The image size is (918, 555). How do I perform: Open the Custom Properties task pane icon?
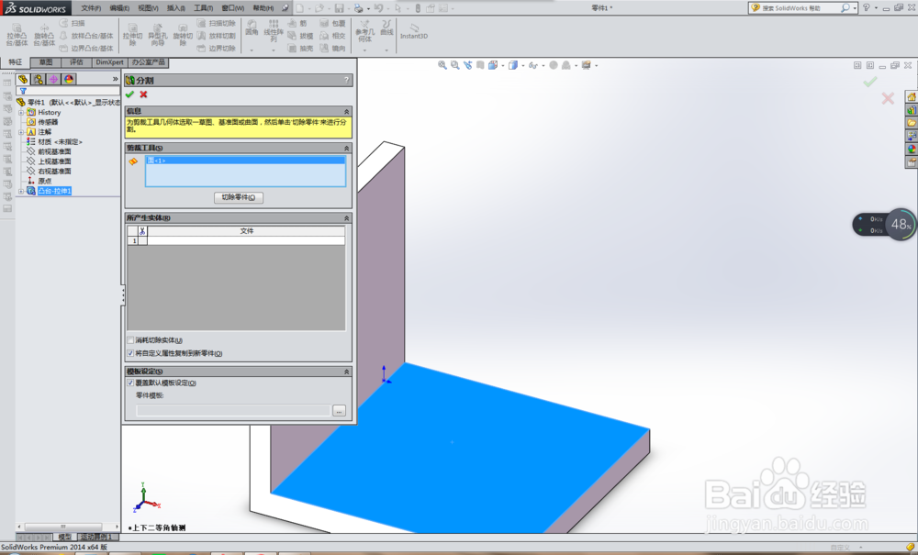(x=912, y=162)
